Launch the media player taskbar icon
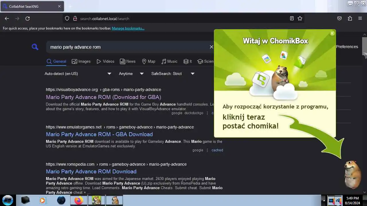The width and height of the screenshot is (367, 206). pos(42,200)
